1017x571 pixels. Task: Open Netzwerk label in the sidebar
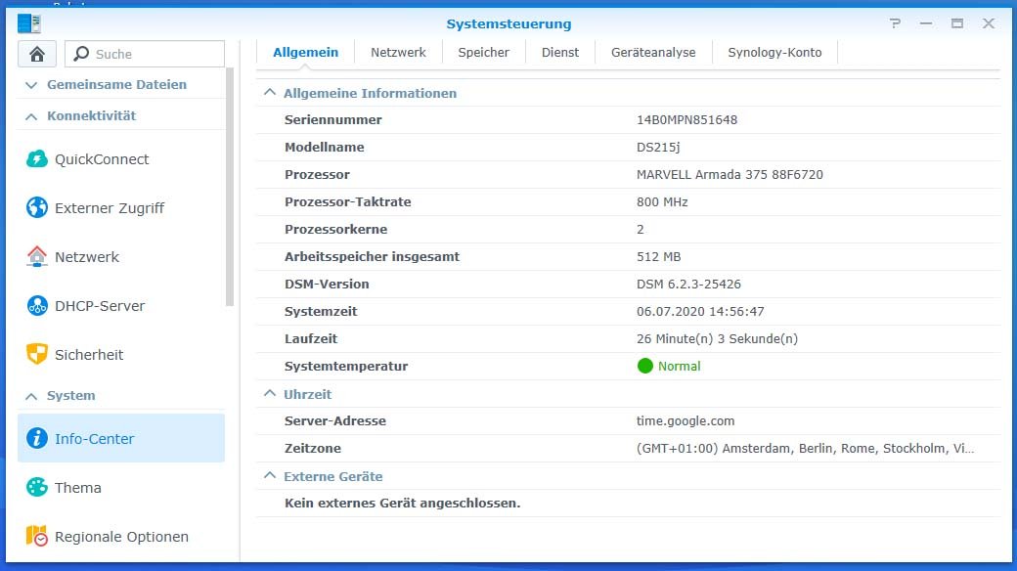click(87, 257)
